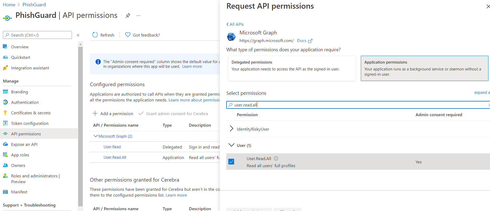Click the Owners people icon
Image resolution: width=490 pixels, height=211 pixels.
(x=5, y=165)
